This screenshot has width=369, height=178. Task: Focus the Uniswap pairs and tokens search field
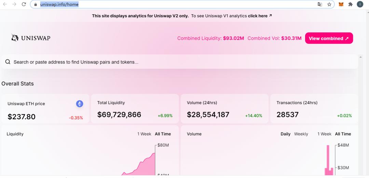pyautogui.click(x=180, y=62)
